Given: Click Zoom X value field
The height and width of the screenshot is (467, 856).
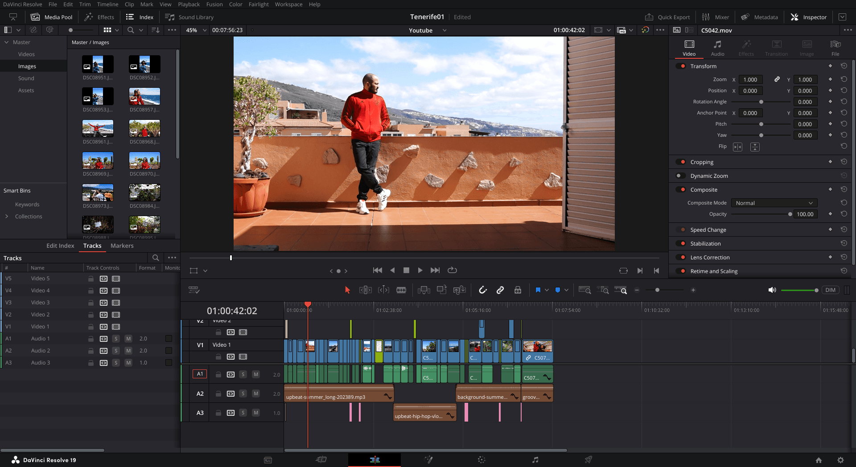Looking at the screenshot, I should point(751,80).
